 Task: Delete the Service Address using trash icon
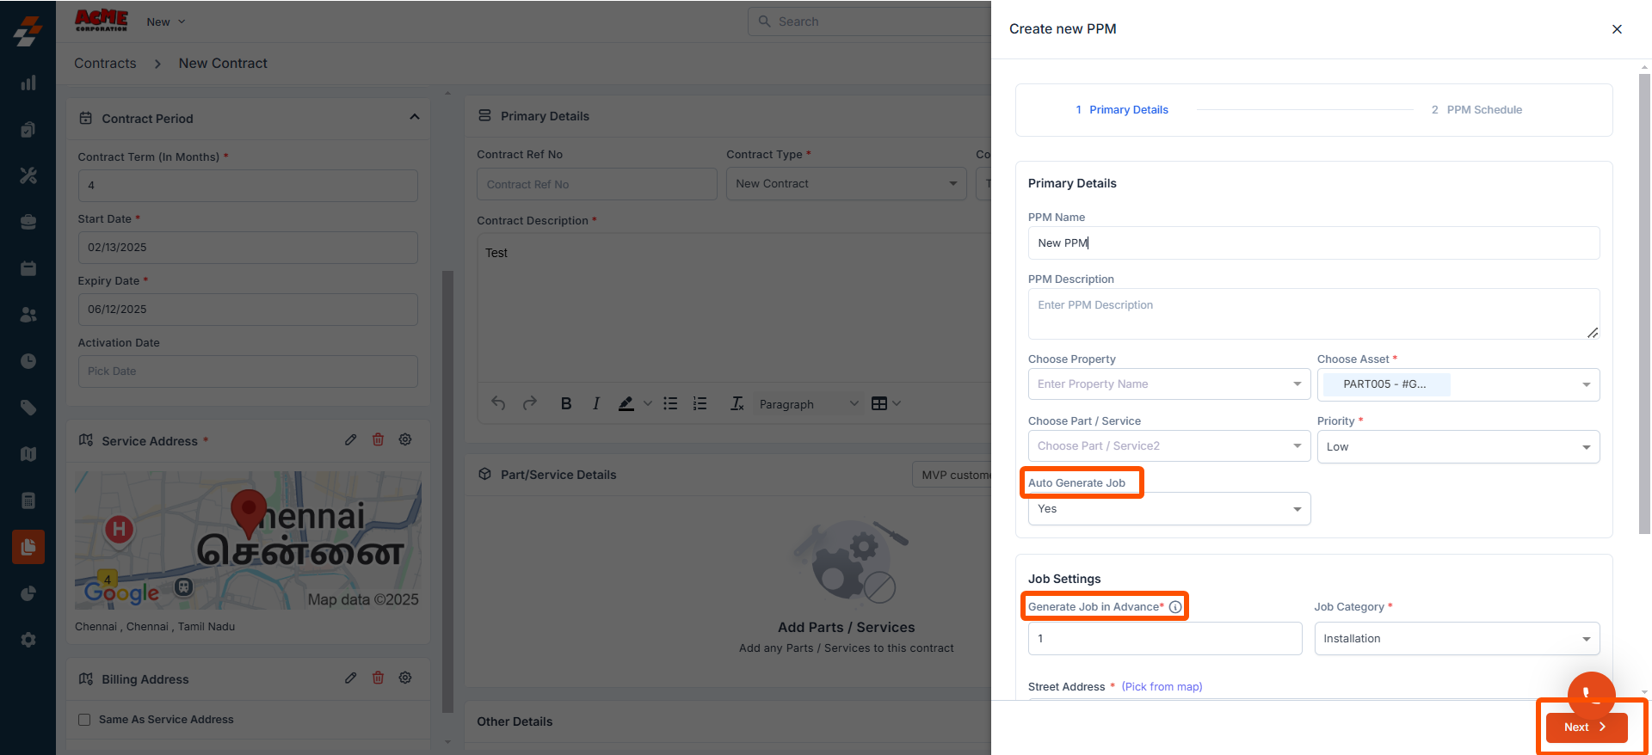378,440
